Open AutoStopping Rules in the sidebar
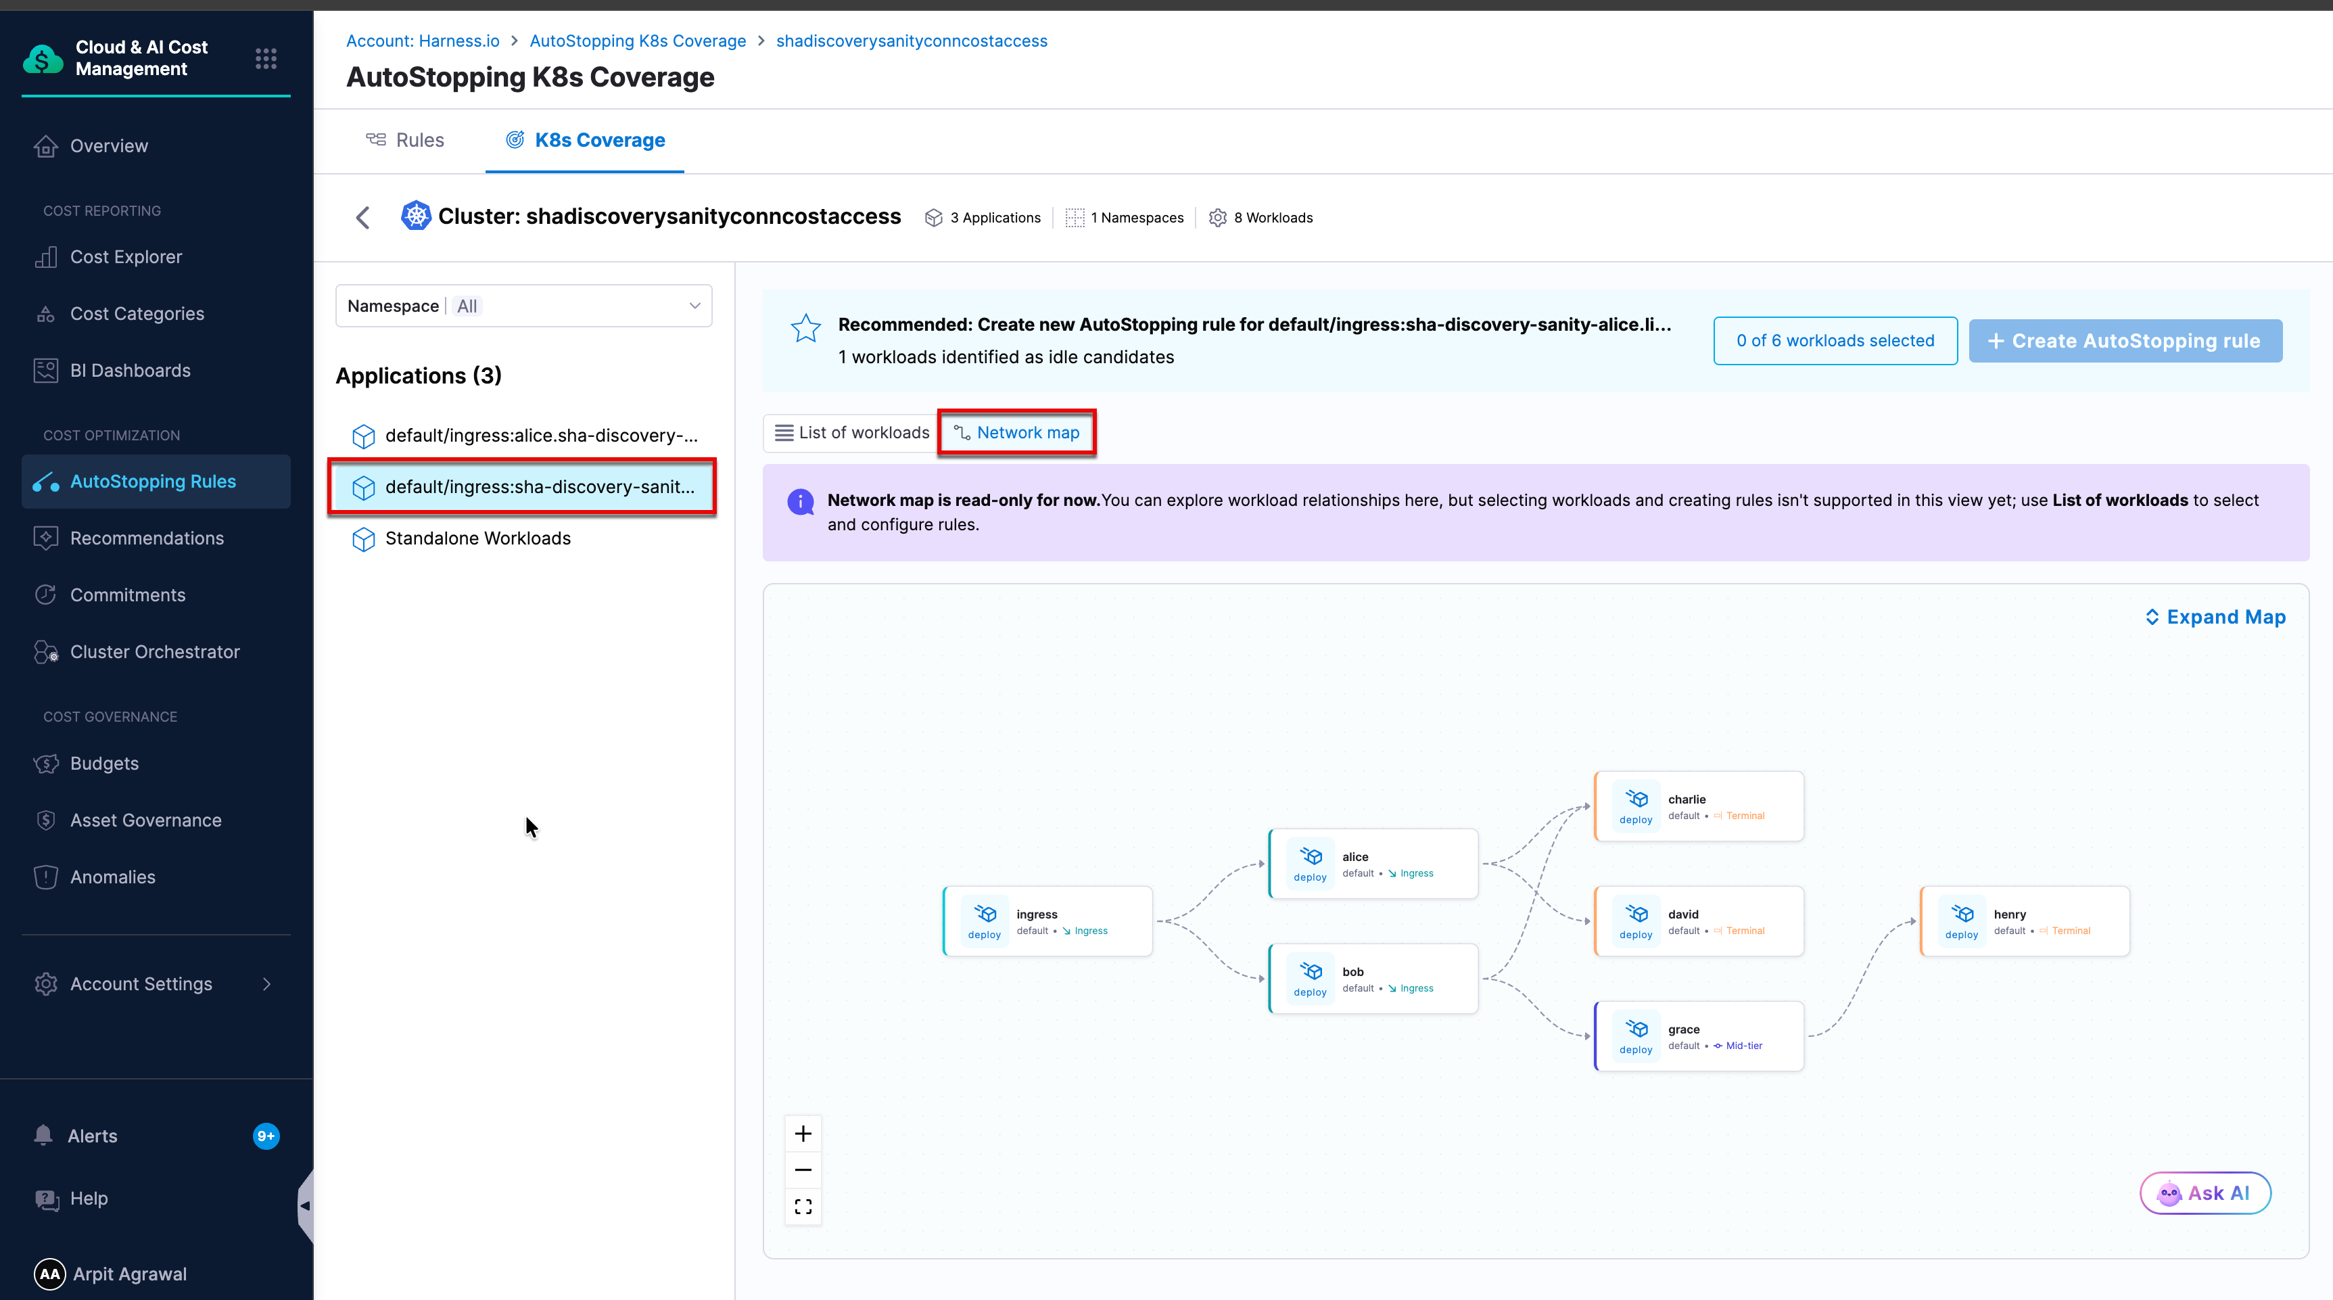Viewport: 2333px width, 1300px height. 156,481
